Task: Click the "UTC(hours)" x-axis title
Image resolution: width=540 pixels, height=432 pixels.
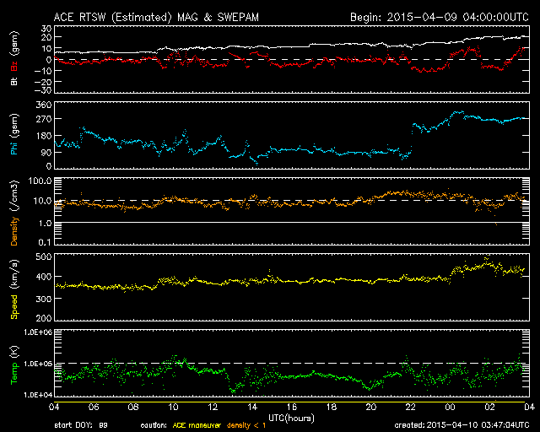Action: click(x=291, y=418)
